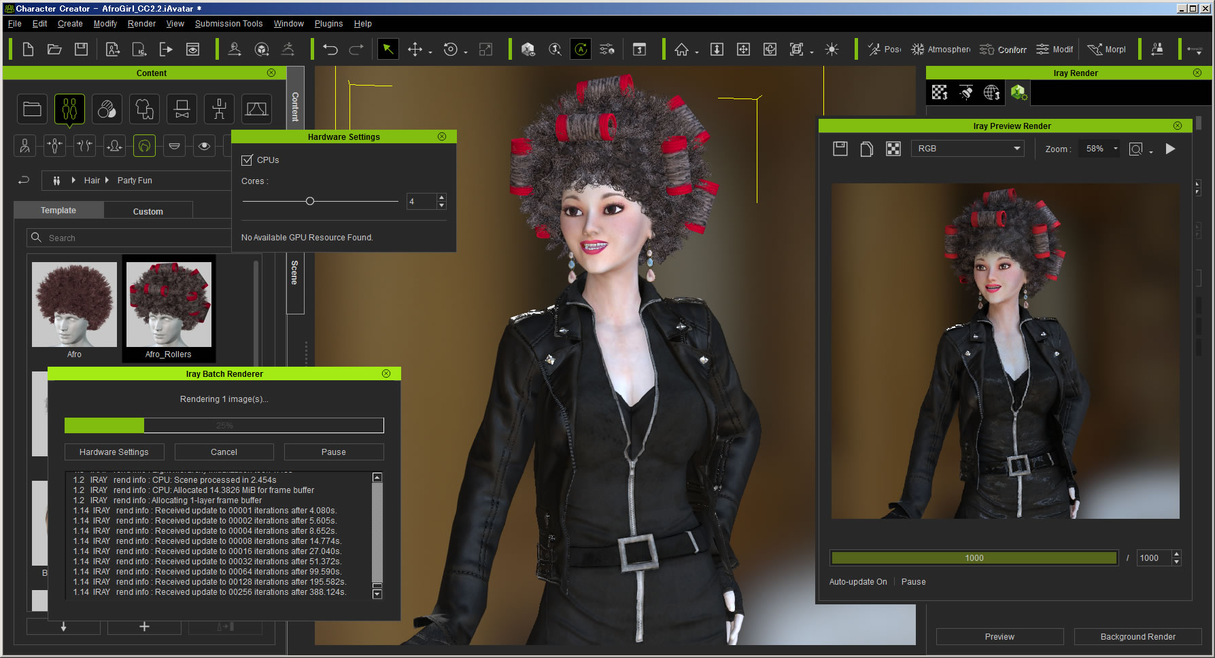Click the sun light icon in the toolbar

832,50
